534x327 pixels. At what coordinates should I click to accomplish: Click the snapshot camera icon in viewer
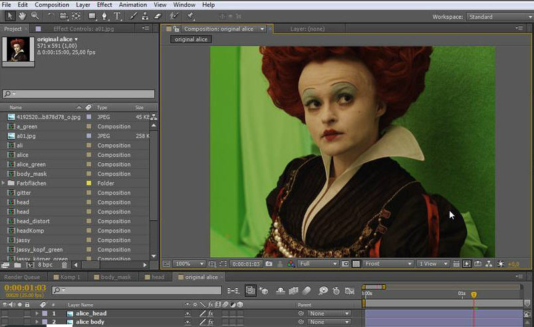[x=269, y=264]
